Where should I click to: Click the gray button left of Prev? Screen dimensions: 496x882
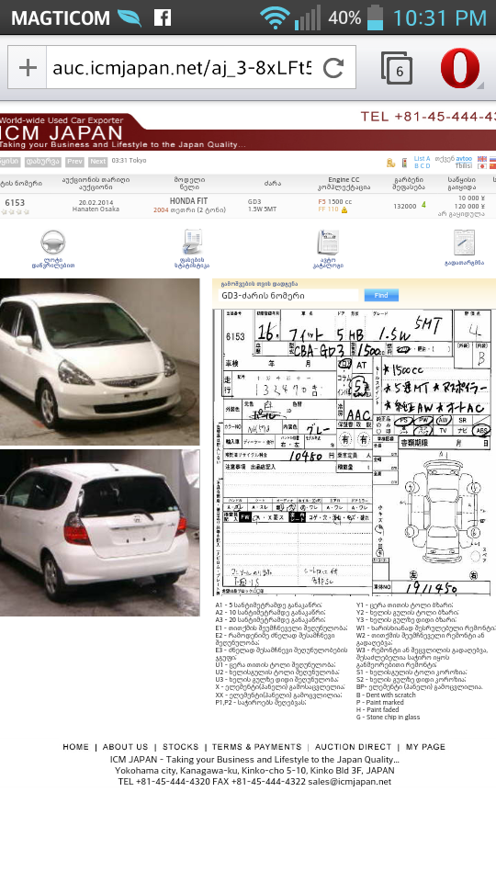43,162
